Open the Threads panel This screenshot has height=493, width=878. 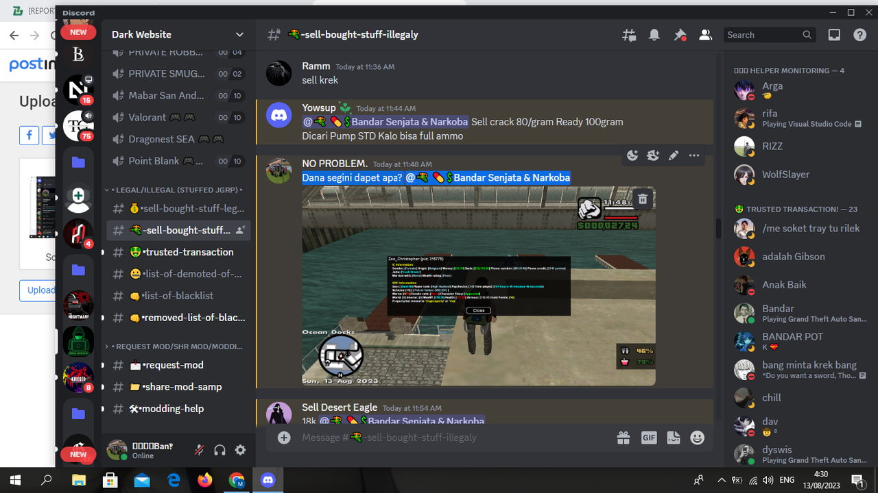pyautogui.click(x=629, y=35)
